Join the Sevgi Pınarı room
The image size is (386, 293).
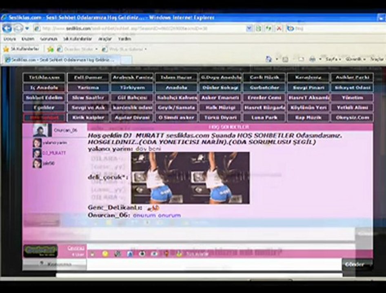pos(308,87)
